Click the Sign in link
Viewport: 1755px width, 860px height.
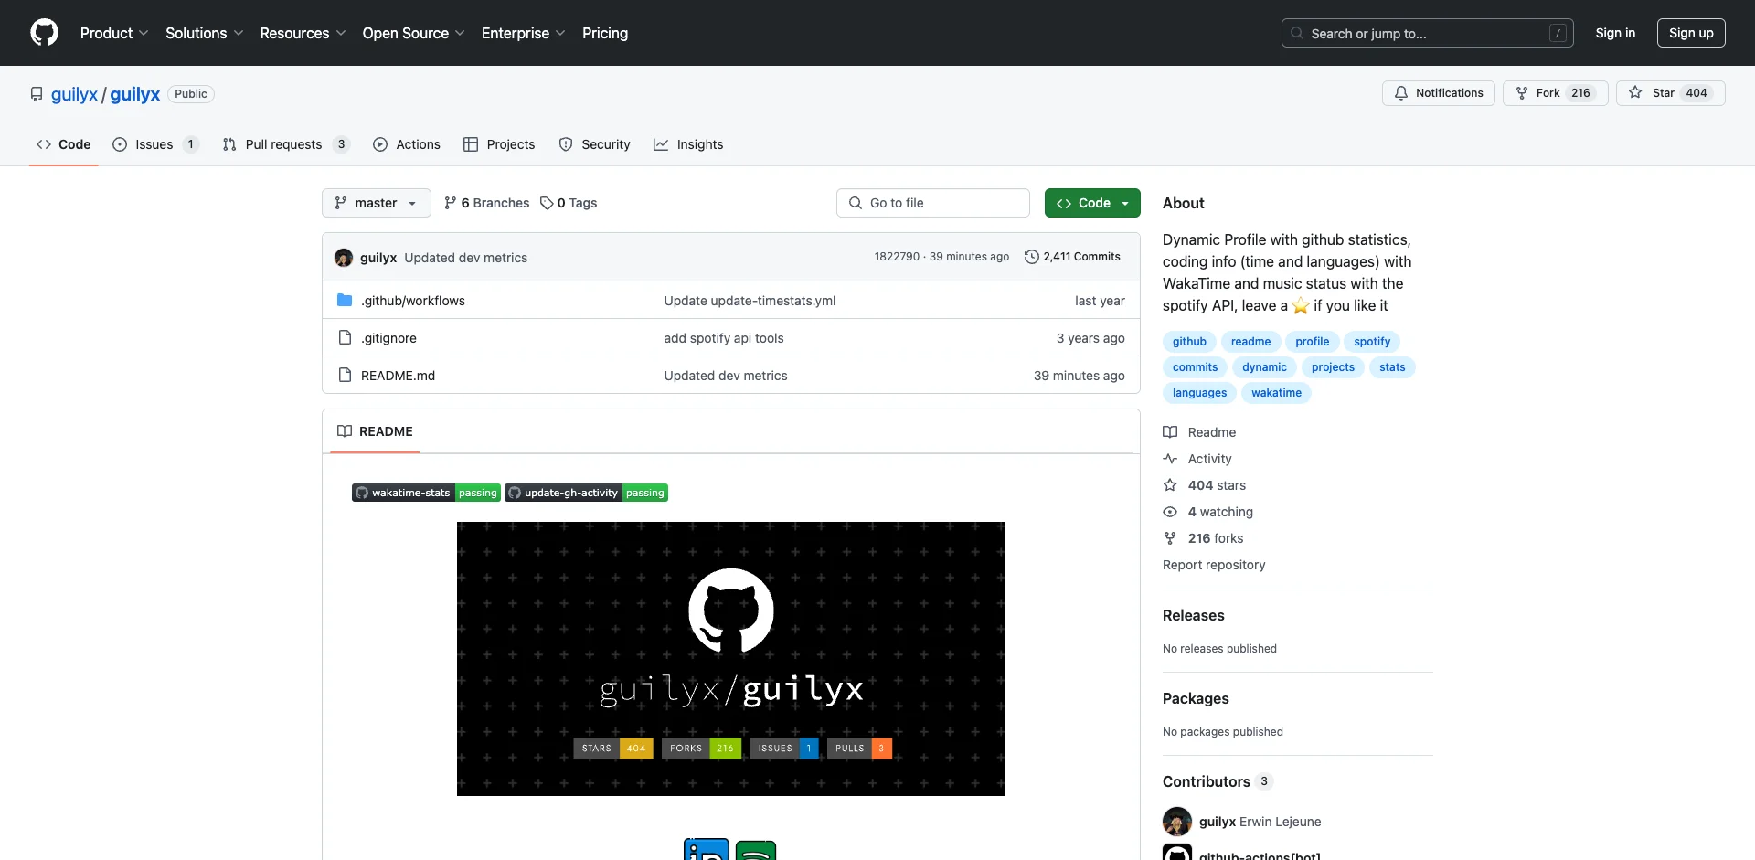tap(1615, 33)
